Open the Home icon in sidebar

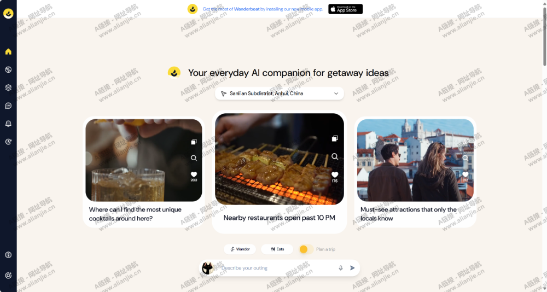pos(8,51)
